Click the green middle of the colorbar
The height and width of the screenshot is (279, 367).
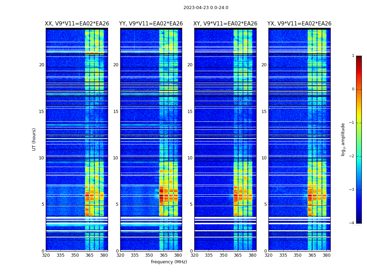(x=359, y=140)
